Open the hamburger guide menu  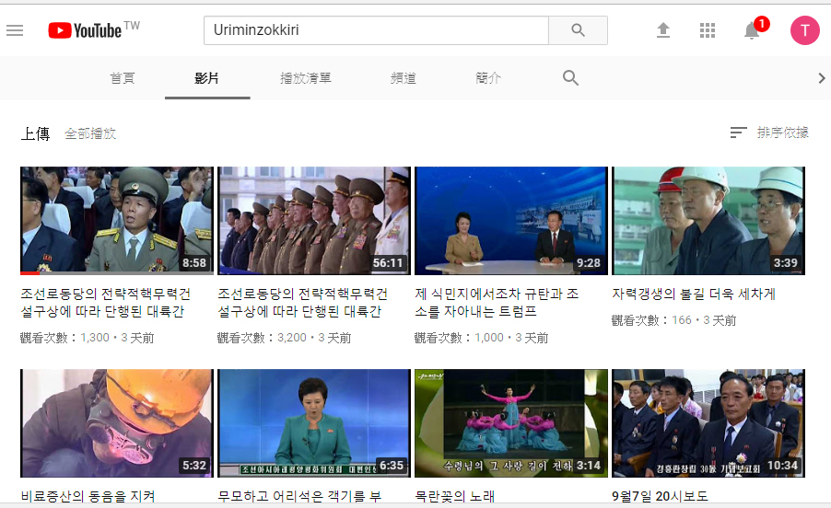point(15,30)
